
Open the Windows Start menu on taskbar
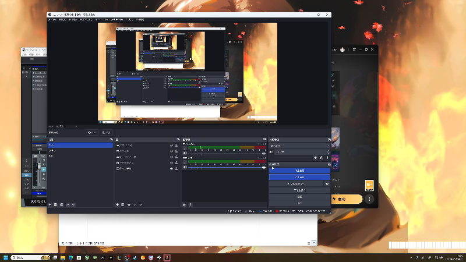(5, 257)
